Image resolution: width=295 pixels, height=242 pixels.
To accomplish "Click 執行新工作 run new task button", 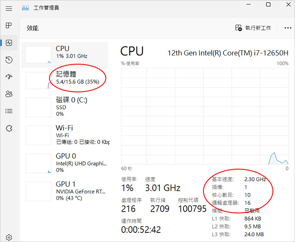I will [x=253, y=28].
